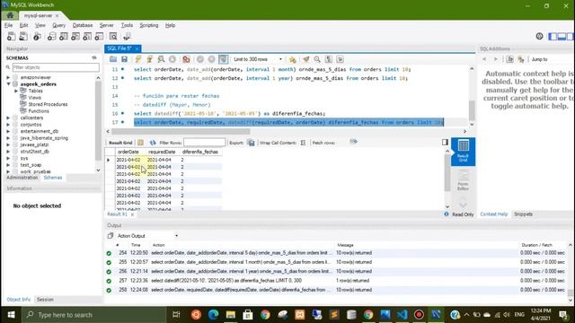575x323 pixels.
Task: Toggle the result side panel visibility
Action: pos(445,142)
